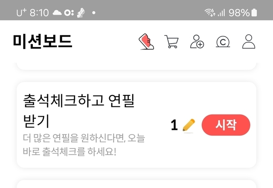Tap the Wi-Fi signal status icon
Image resolution: width=273 pixels, height=188 pixels.
pos(210,12)
